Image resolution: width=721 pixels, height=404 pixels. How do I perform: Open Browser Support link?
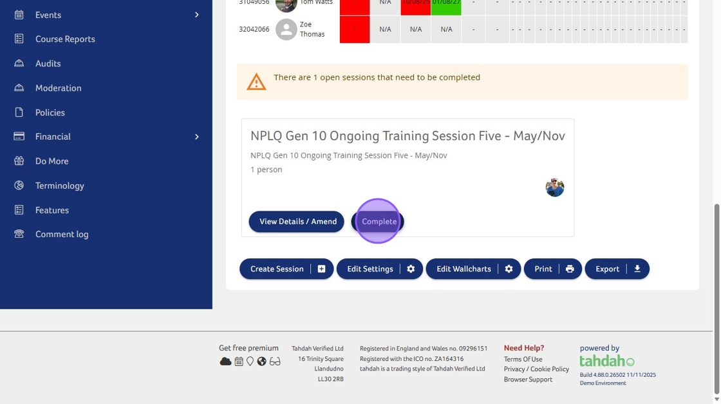[528, 379]
